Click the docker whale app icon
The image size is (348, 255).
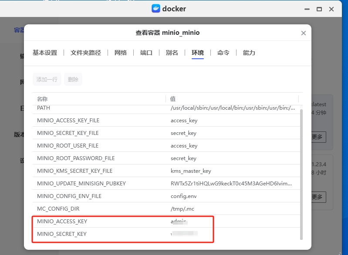tap(156, 9)
